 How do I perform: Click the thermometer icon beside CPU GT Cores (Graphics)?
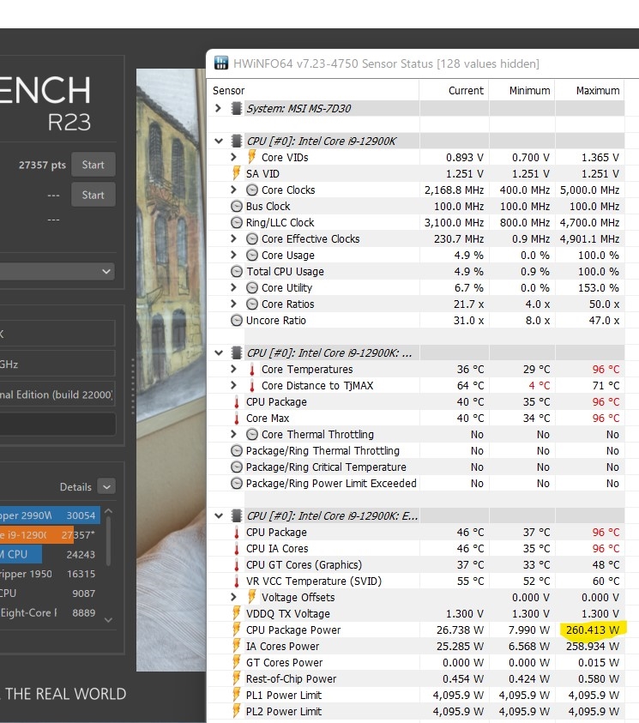[x=237, y=565]
